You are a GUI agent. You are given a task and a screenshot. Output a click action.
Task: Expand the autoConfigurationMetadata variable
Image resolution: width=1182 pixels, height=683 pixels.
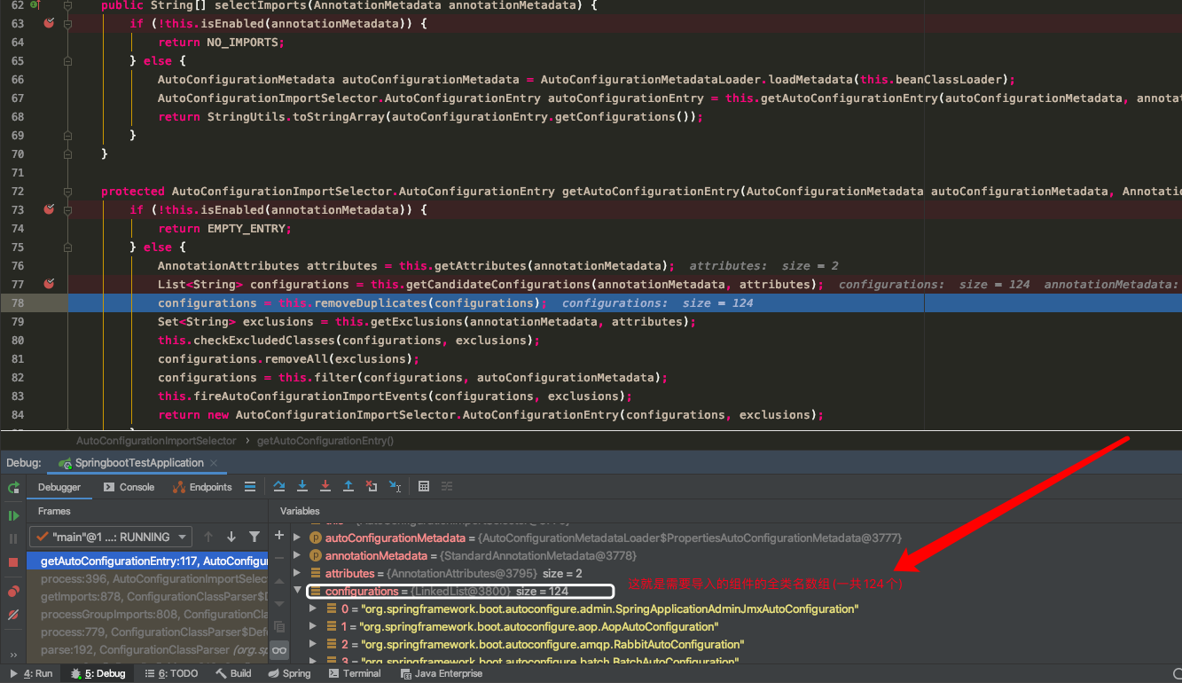click(297, 538)
